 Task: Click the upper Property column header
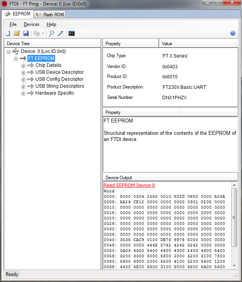coord(131,44)
